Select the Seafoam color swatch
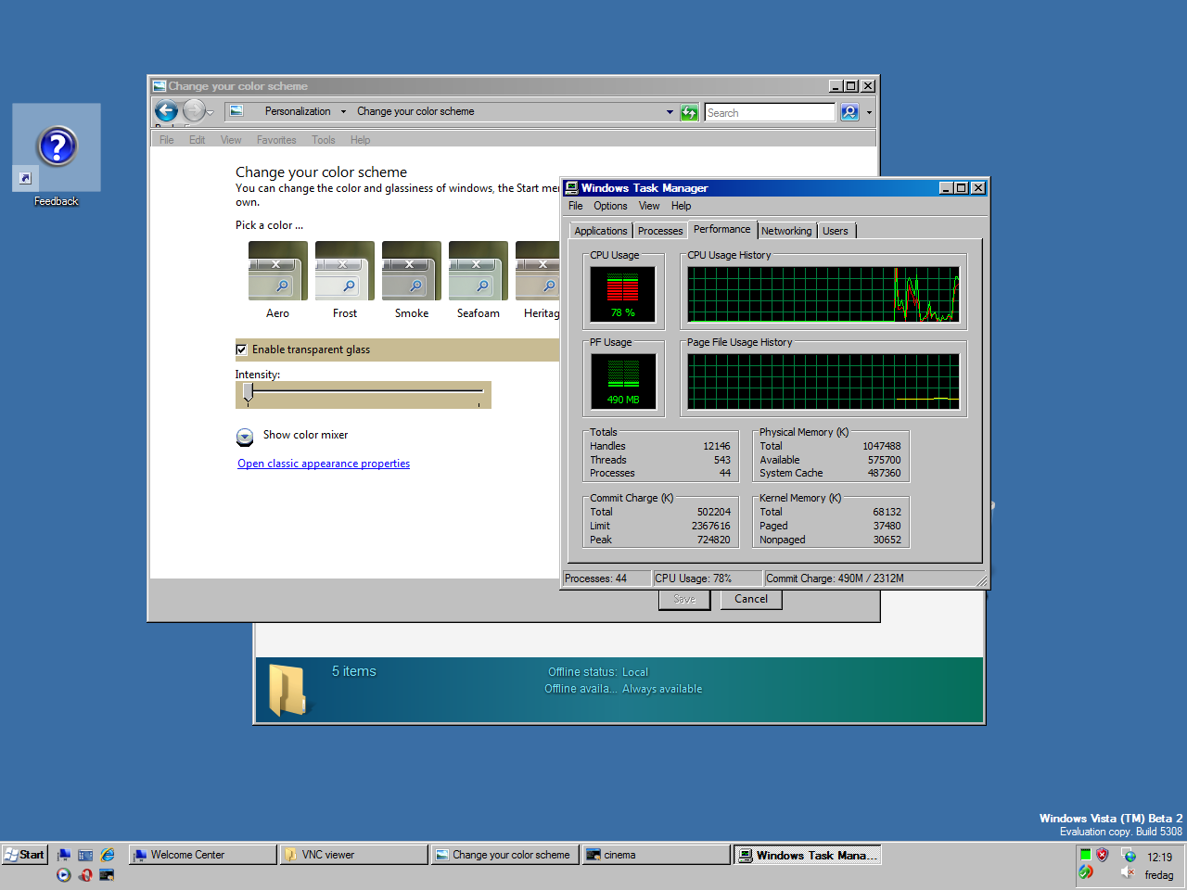The image size is (1187, 890). tap(479, 271)
